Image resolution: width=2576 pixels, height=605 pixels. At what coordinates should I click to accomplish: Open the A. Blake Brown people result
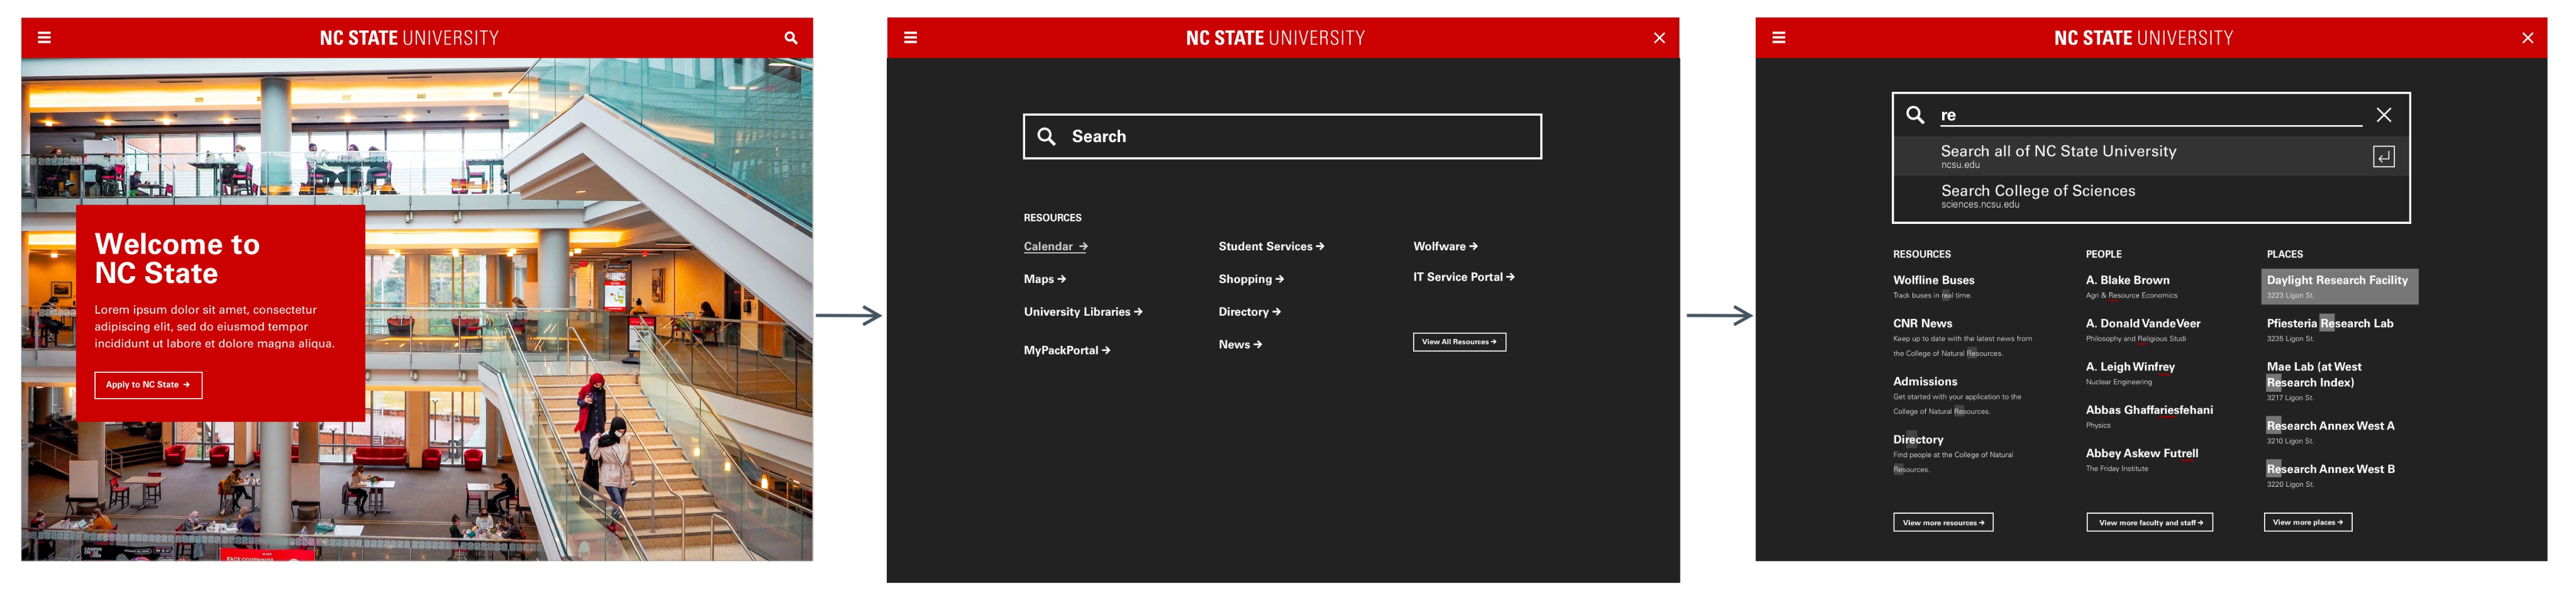pos(2127,281)
